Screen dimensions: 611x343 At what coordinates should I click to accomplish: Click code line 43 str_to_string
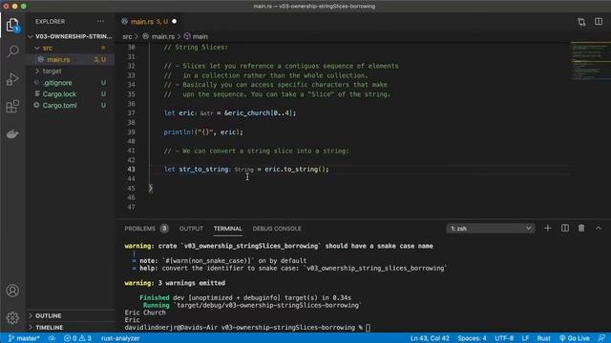pyautogui.click(x=246, y=170)
